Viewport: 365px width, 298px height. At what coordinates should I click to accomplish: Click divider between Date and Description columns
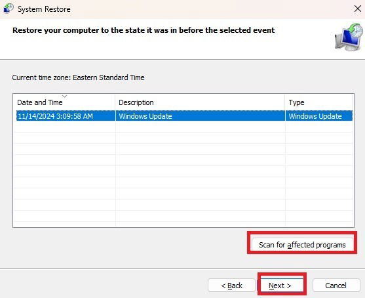(115, 102)
